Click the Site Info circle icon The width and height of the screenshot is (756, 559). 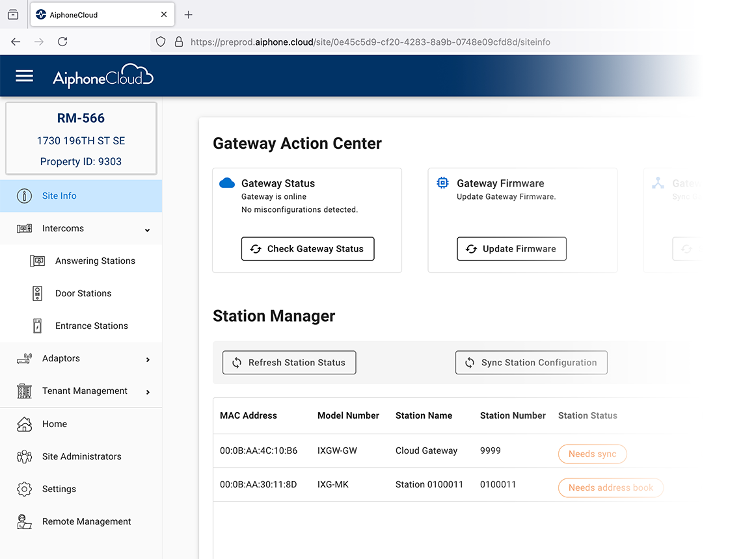24,196
